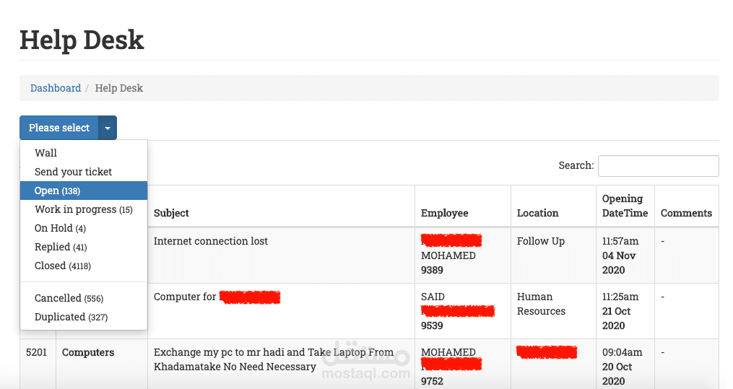Click the caret arrow beside Please select
The width and height of the screenshot is (733, 389).
[x=108, y=128]
